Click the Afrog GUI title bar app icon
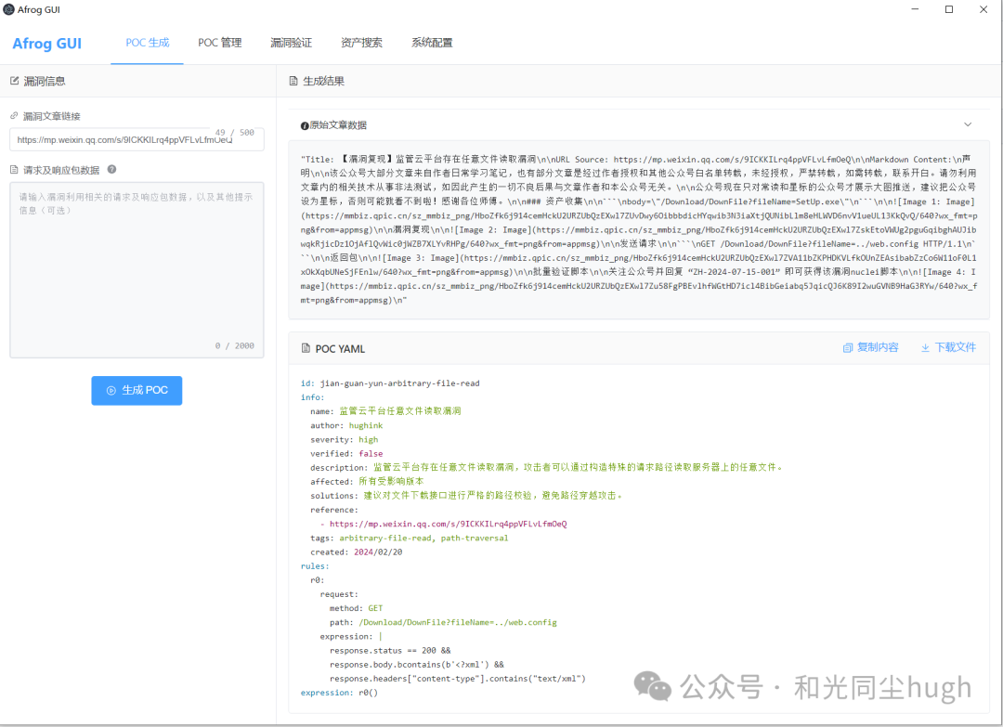The image size is (1003, 727). click(8, 9)
